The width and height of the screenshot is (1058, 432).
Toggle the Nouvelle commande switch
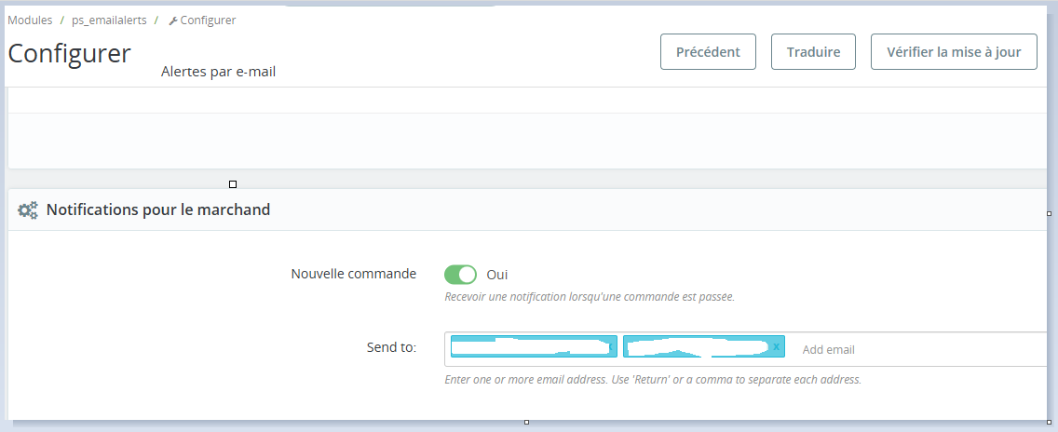[x=460, y=275]
